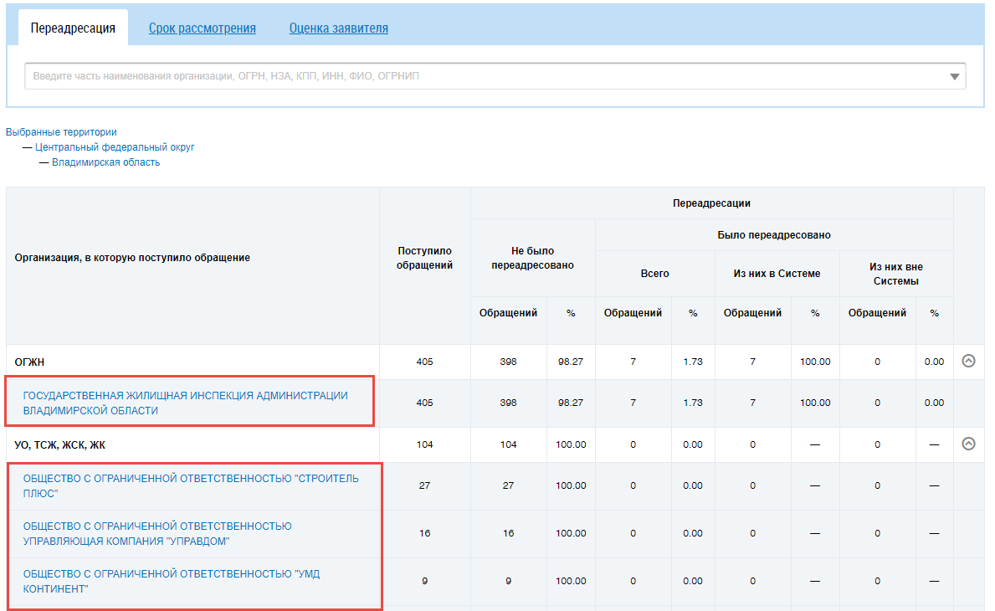Collapse the ОГЖН group with chevron icon
Screen dimensions: 995x611
[x=968, y=362]
